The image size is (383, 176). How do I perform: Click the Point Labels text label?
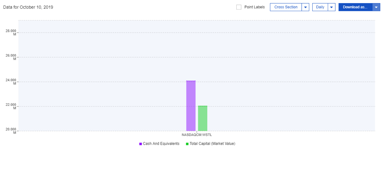(x=254, y=7)
